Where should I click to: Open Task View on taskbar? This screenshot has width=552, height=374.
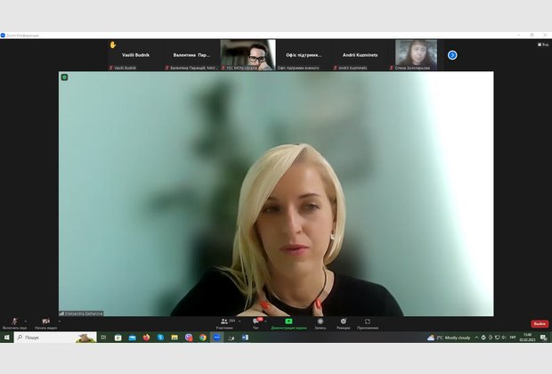[103, 337]
